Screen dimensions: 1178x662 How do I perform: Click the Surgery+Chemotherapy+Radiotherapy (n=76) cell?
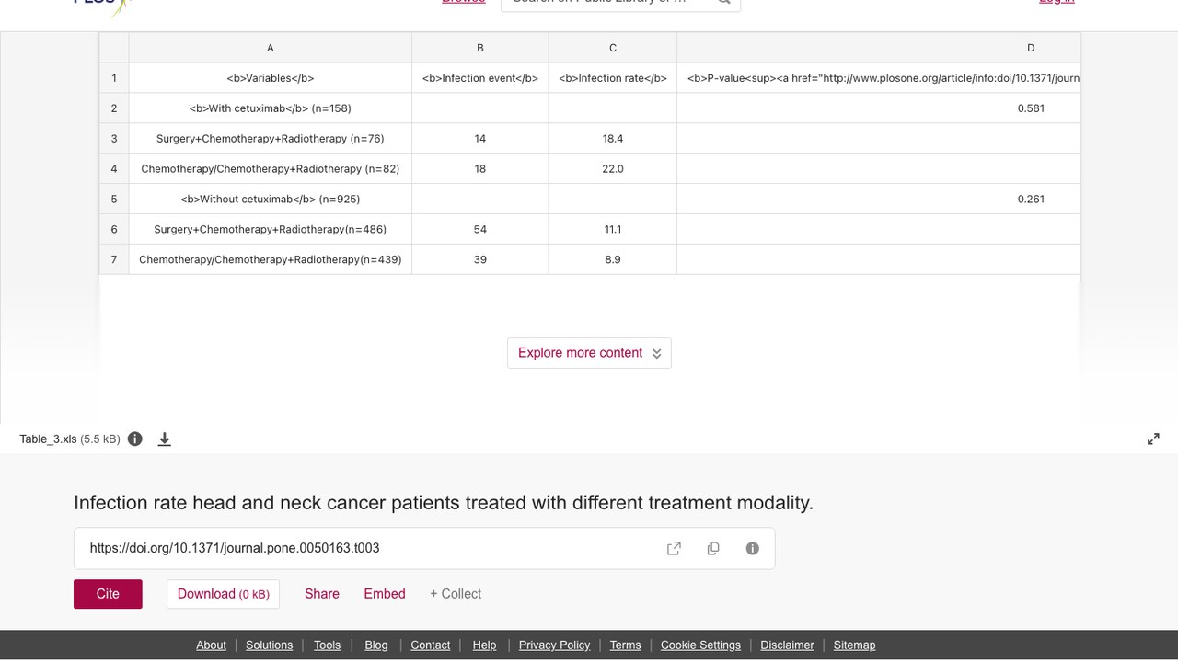[x=271, y=139]
